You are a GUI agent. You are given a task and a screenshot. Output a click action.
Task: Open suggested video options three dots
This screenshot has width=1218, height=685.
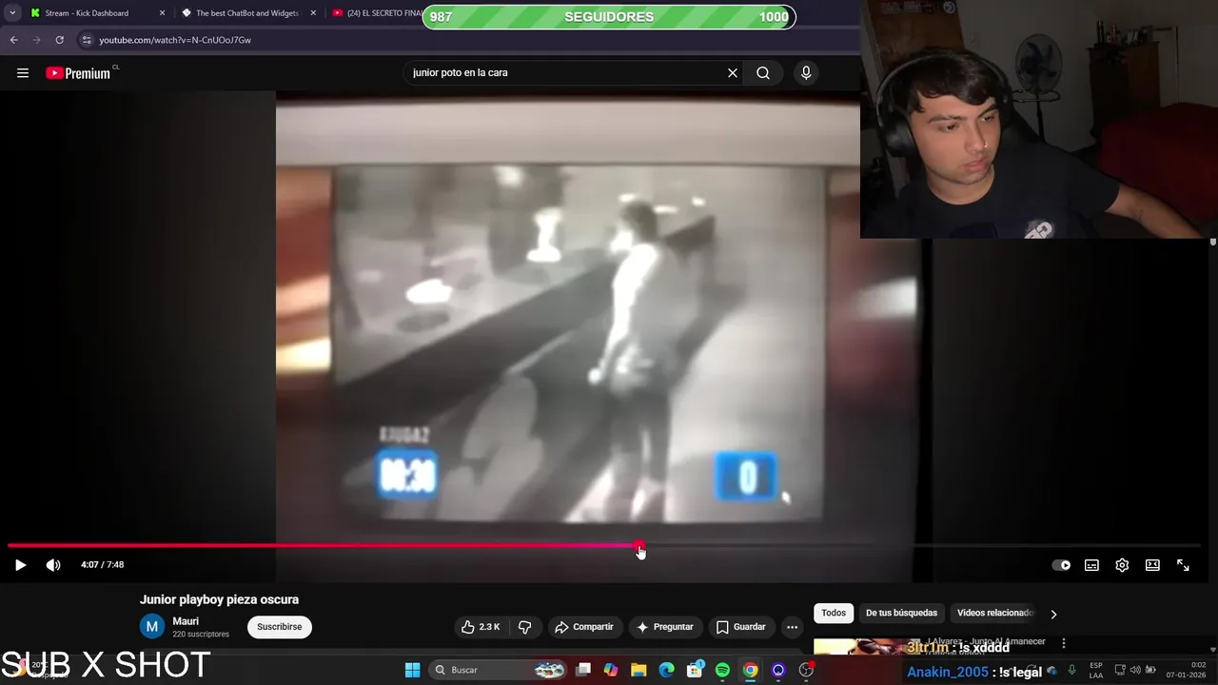tap(1064, 644)
